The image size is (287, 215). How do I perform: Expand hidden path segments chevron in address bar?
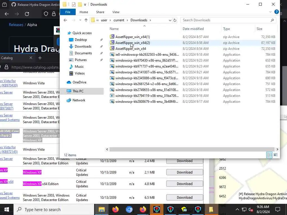(98, 20)
